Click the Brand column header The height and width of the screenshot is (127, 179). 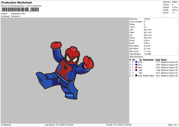click(163, 59)
